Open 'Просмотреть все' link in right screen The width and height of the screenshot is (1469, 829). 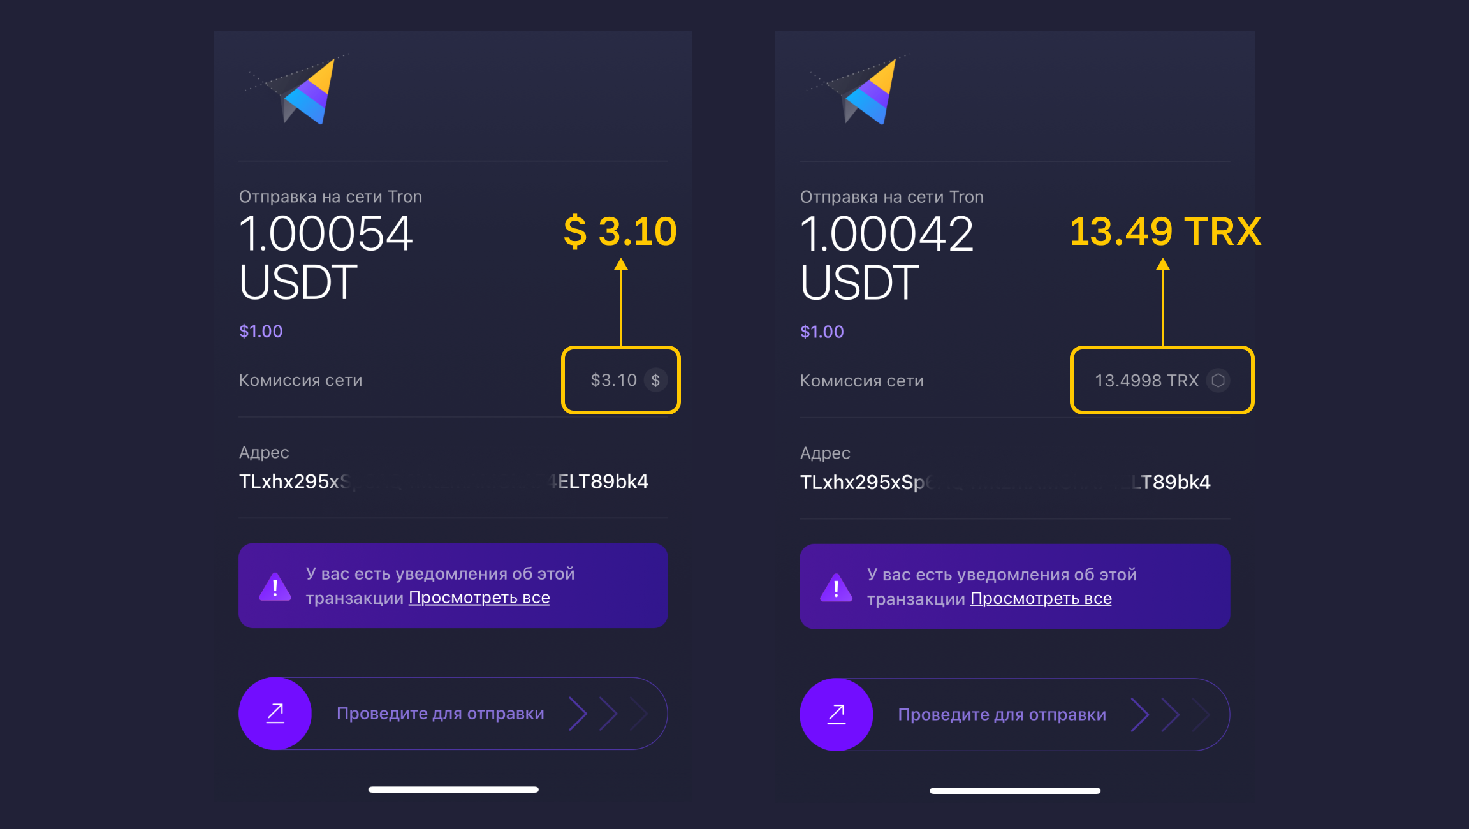1041,599
